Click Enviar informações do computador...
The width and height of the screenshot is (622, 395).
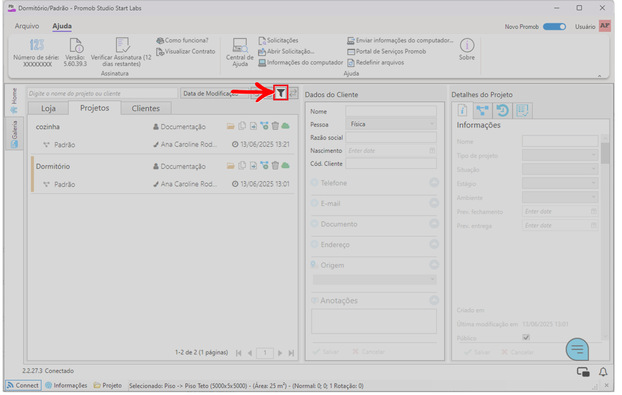coord(400,41)
